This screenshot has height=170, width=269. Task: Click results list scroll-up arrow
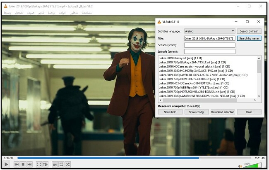[259, 58]
